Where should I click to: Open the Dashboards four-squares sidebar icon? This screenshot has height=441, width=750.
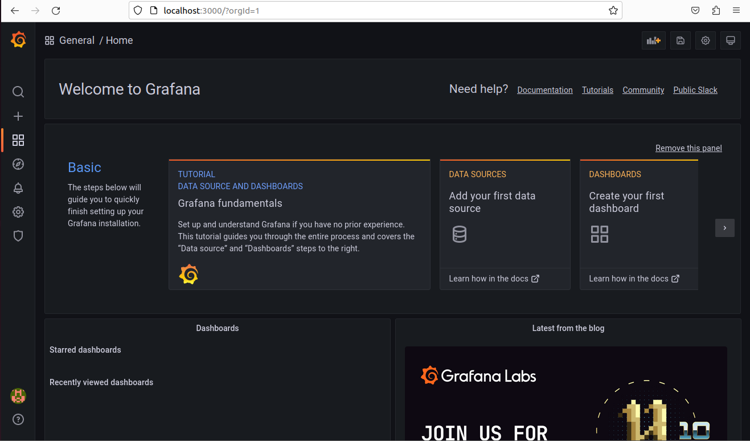point(18,140)
